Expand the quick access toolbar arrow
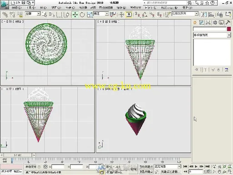The image size is (233, 175). [x=33, y=3]
